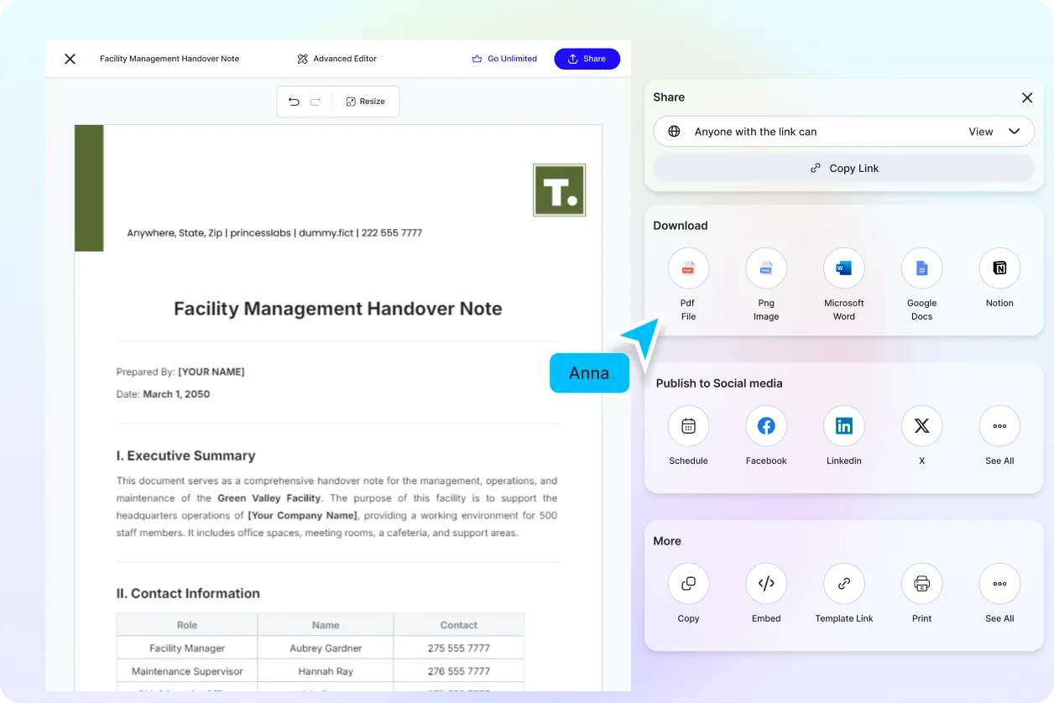
Task: Click the green sidebar block in document
Action: tap(89, 188)
